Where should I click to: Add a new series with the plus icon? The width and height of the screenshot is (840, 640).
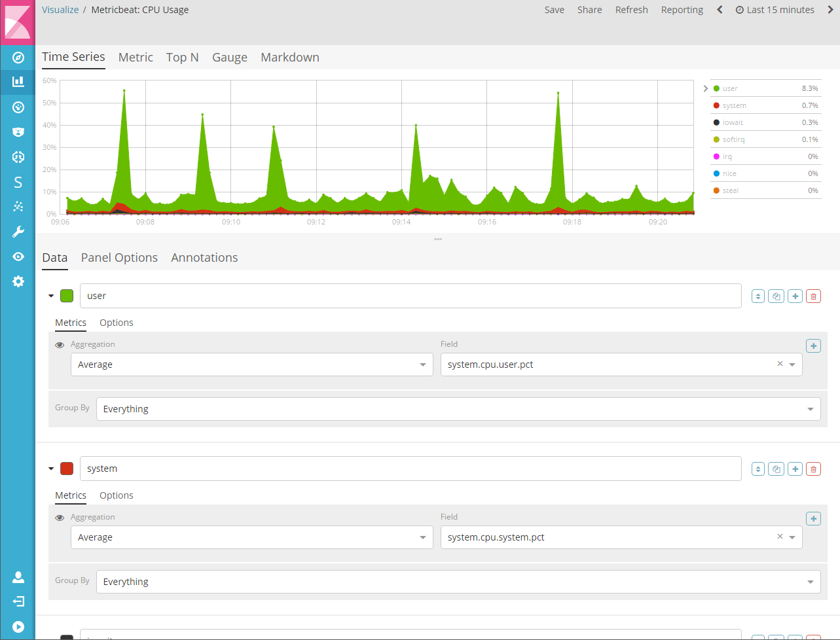coord(795,296)
